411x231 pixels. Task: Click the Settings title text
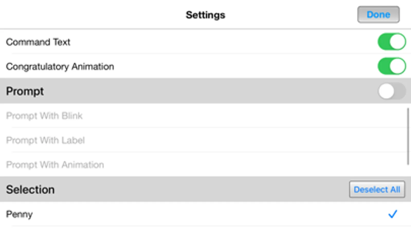(x=205, y=15)
